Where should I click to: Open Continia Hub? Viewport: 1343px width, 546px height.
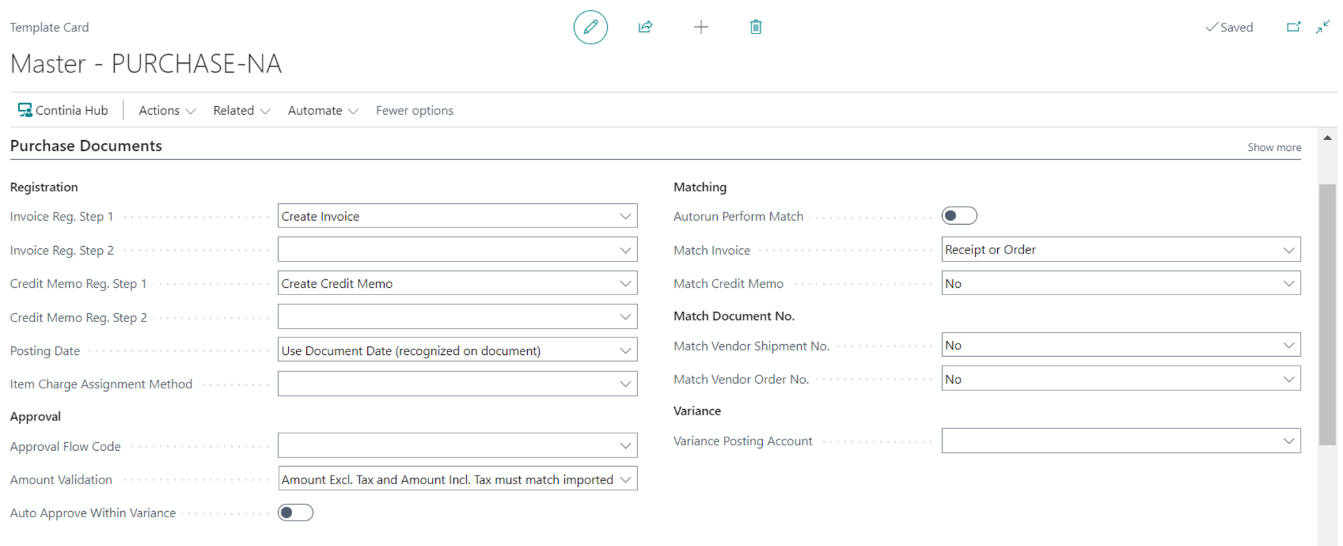click(63, 111)
